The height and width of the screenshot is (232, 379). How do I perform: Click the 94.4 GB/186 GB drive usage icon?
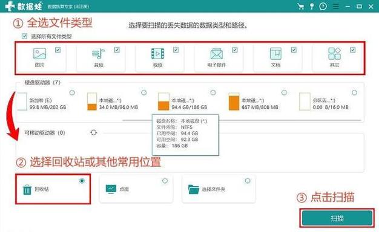pos(163,101)
